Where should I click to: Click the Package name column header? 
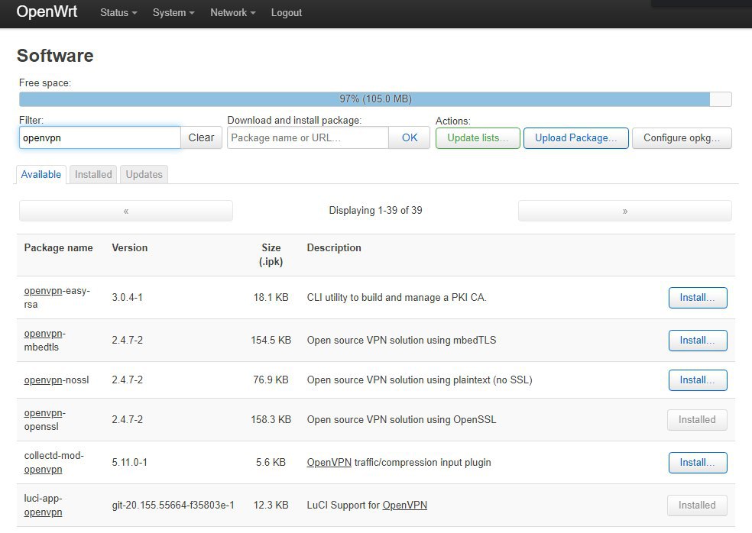tap(59, 248)
